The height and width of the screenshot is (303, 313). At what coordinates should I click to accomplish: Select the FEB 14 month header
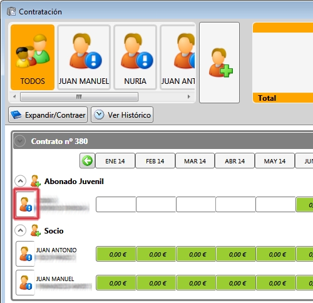[x=155, y=161]
